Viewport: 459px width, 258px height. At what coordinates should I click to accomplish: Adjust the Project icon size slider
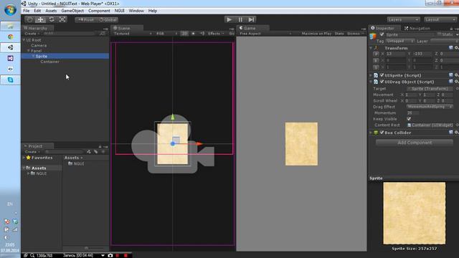click(85, 248)
